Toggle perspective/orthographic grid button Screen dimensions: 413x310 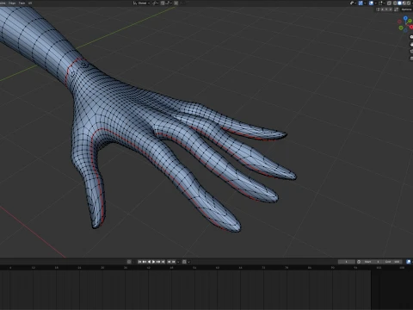pyautogui.click(x=411, y=59)
